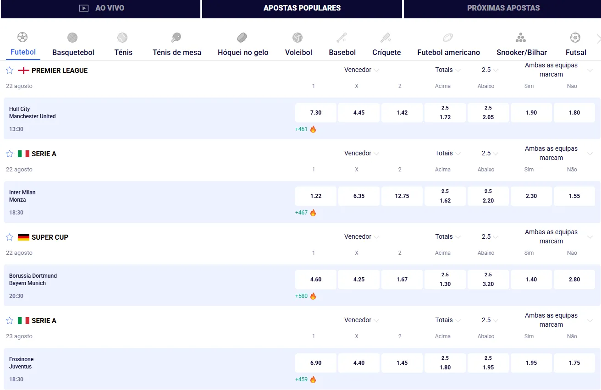Switch to the PRÓXIMAS APOSTAS tab
Image resolution: width=601 pixels, height=390 pixels.
(503, 8)
